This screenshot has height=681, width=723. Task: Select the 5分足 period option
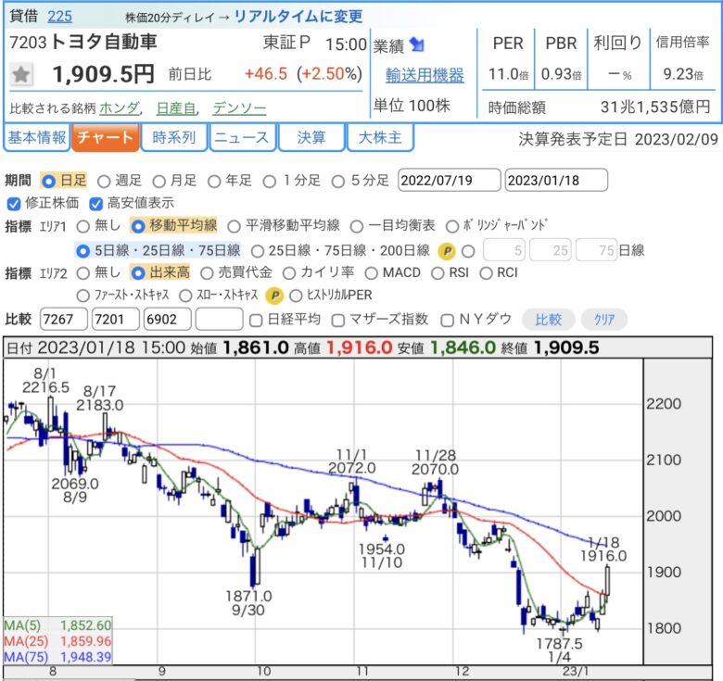click(x=338, y=182)
